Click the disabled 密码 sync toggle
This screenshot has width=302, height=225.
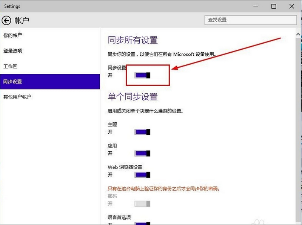coord(142,204)
